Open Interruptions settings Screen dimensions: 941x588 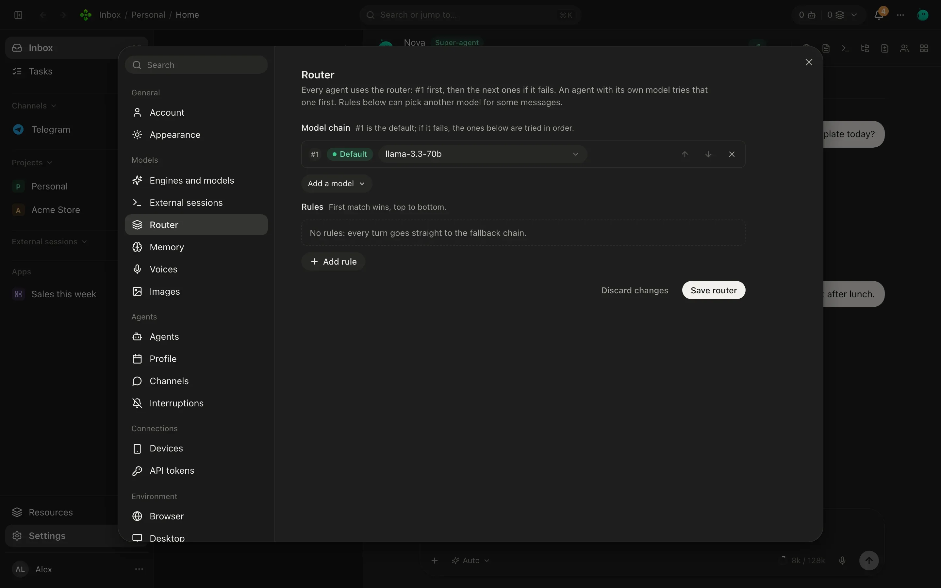196,403
